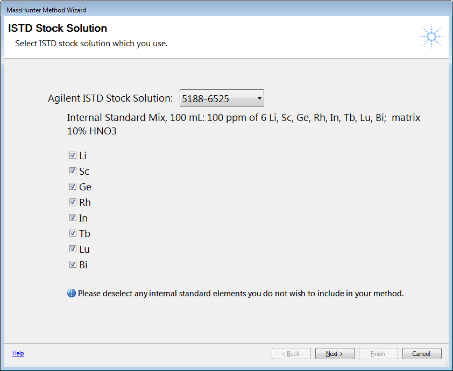
Task: Click the MassHunter Method Wizard title bar
Action: [x=226, y=10]
